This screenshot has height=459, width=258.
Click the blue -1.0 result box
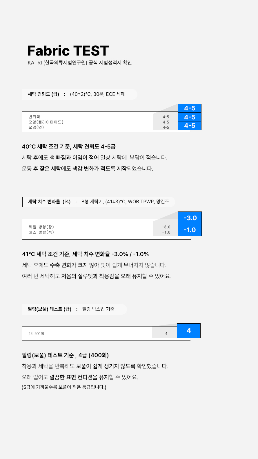click(190, 230)
